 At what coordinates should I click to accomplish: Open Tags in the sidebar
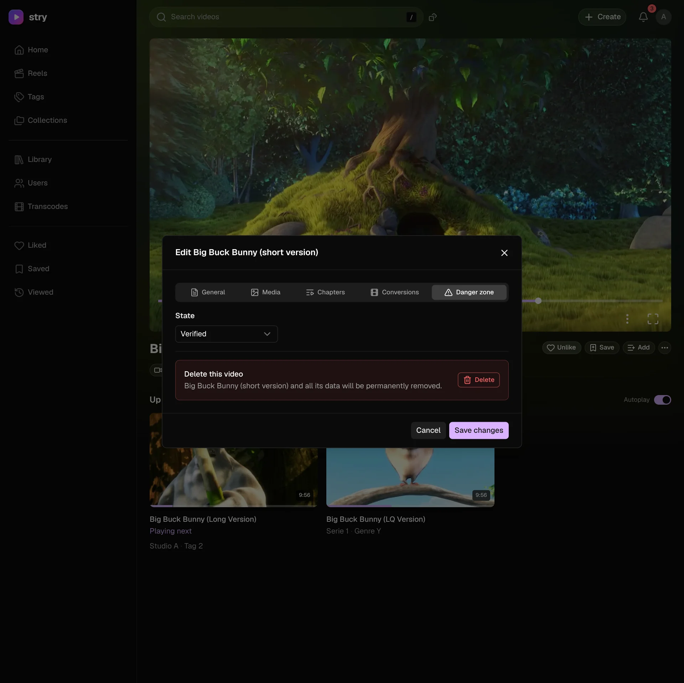pos(29,97)
